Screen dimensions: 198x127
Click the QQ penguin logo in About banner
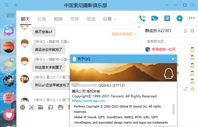click(169, 74)
